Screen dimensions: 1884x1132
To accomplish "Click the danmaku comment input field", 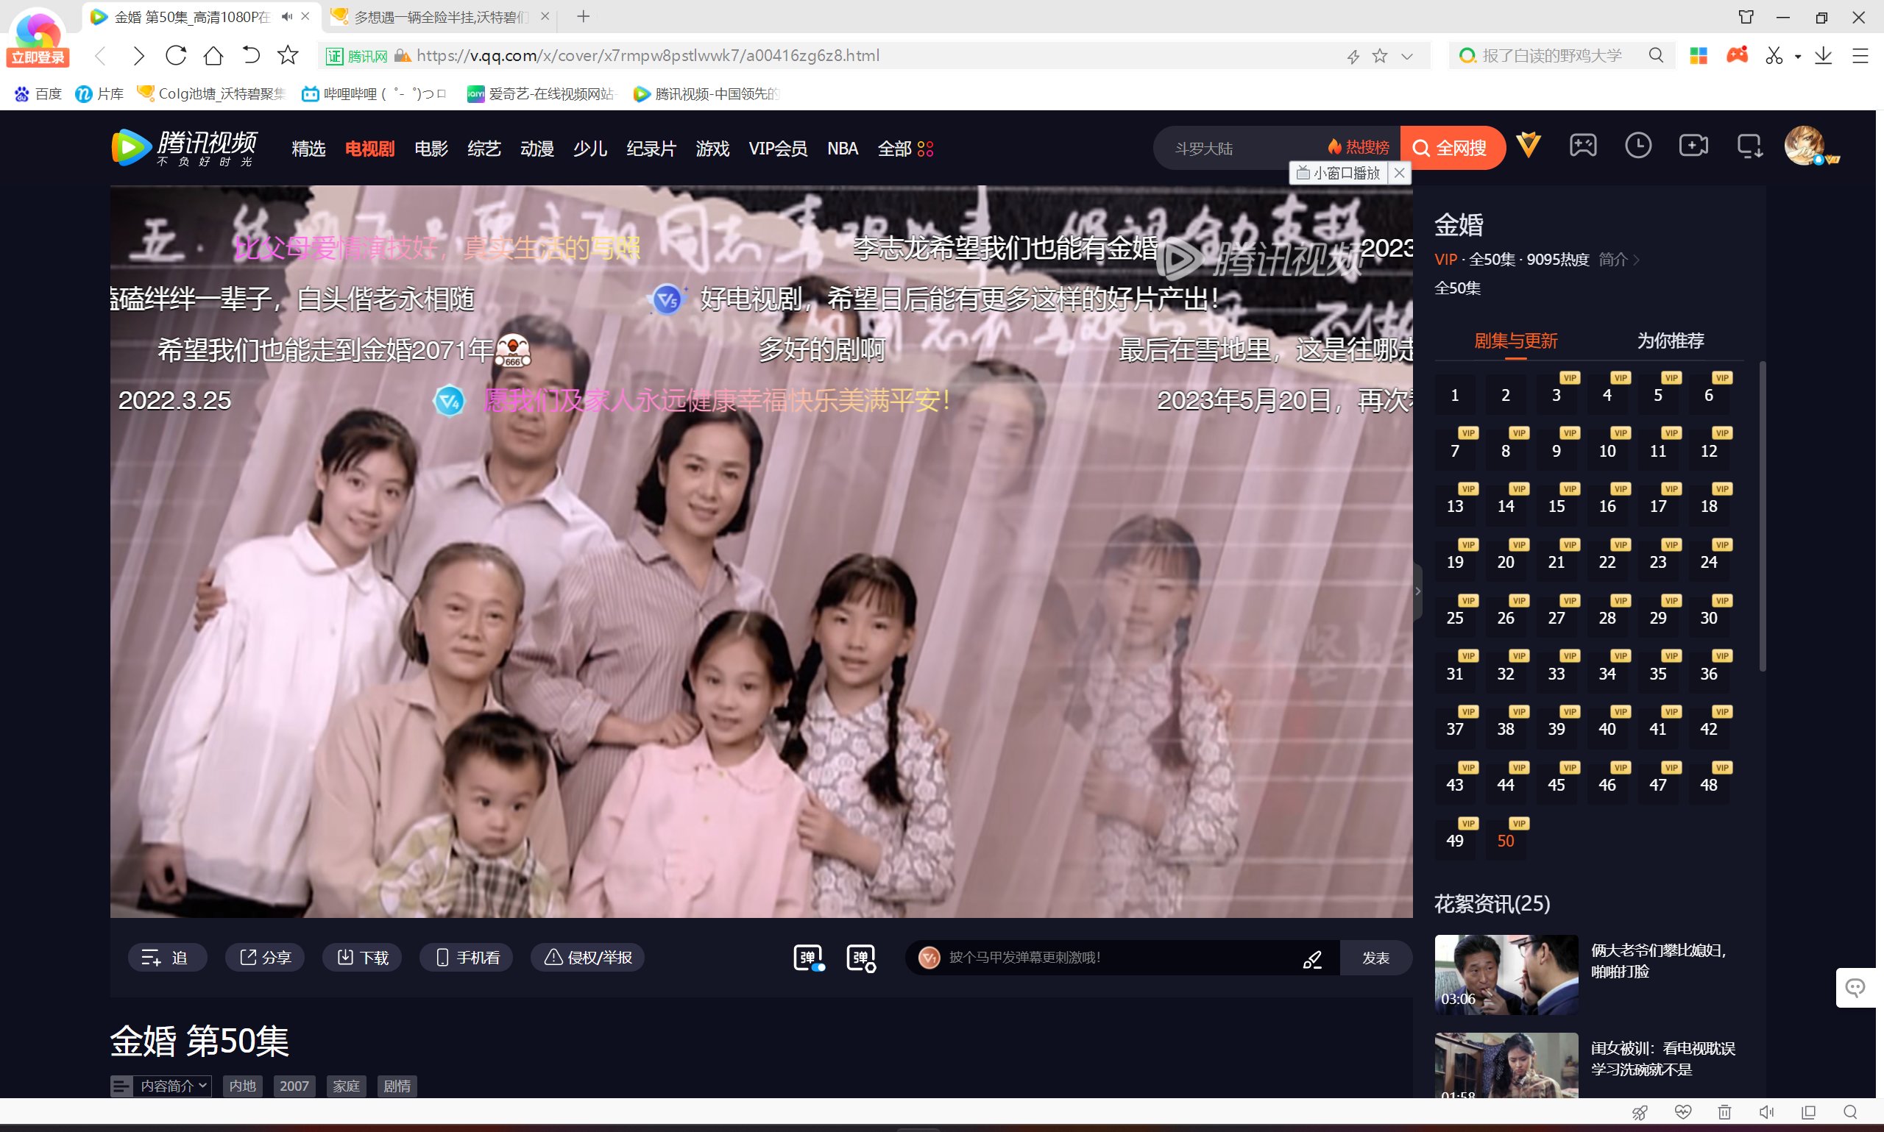I will (x=1122, y=958).
